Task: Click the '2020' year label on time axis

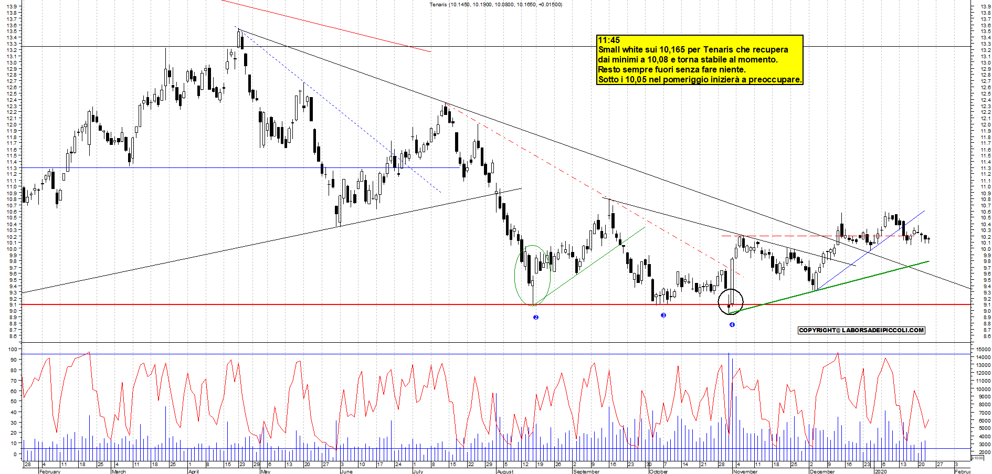Action: 880,471
